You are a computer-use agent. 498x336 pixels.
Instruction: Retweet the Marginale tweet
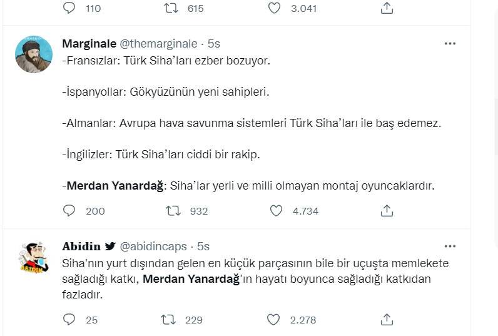tap(173, 211)
